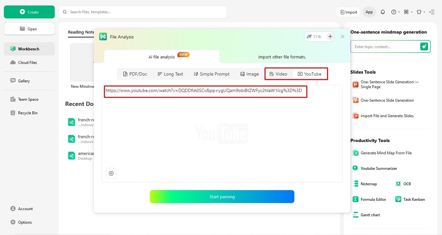Click the search files, templates field
Image resolution: width=442 pixels, height=235 pixels.
[143, 12]
